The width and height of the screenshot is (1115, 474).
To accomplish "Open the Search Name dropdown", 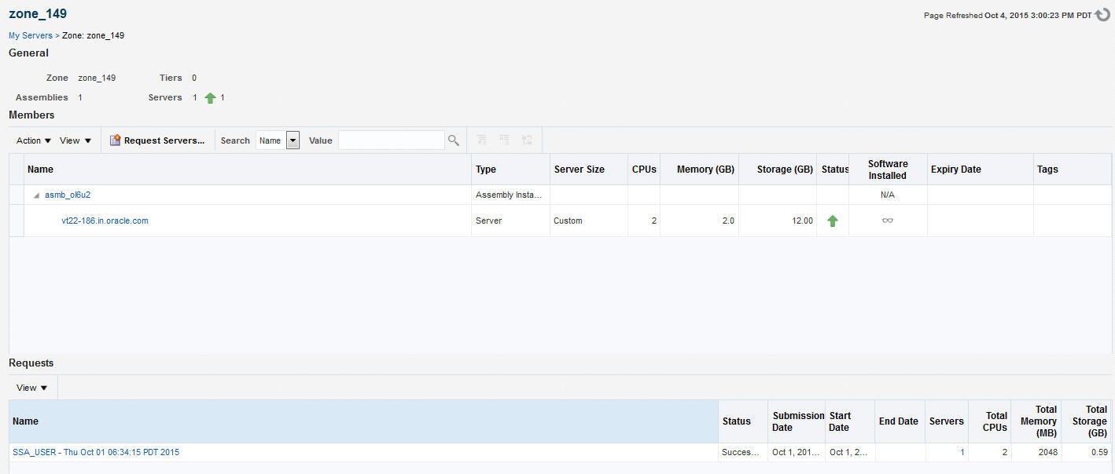I will coord(278,140).
